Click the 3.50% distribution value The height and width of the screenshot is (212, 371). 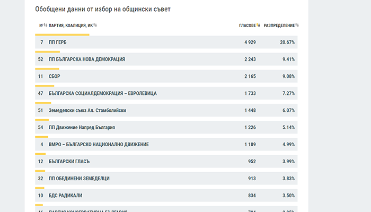coord(288,196)
